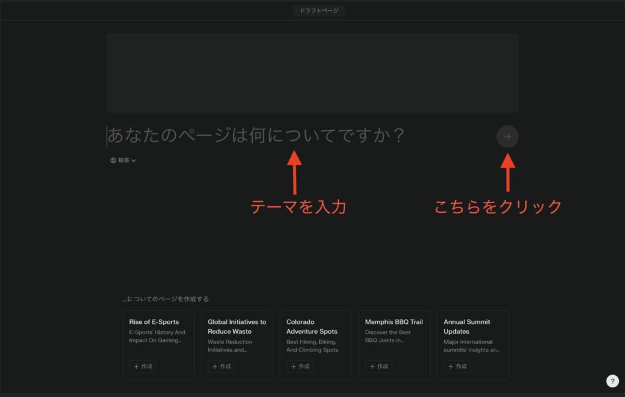
Task: Click the plus 作成 button under Global Initiatives
Action: [221, 367]
